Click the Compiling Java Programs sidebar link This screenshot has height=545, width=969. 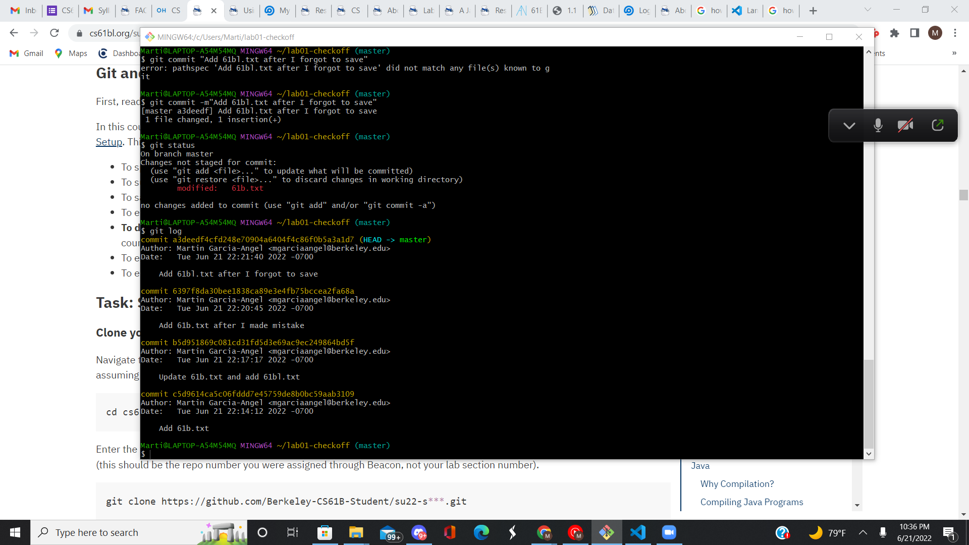tap(751, 502)
